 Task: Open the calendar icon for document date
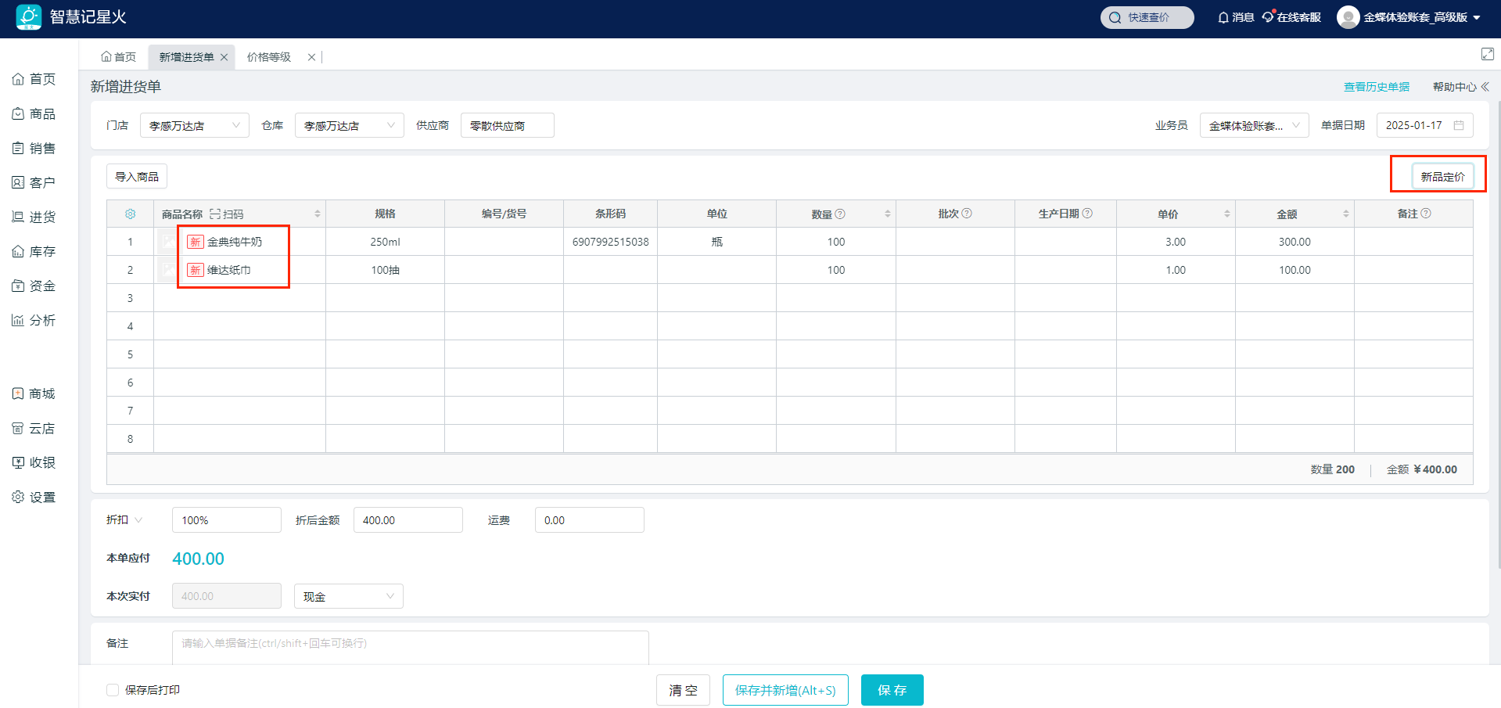click(1459, 125)
